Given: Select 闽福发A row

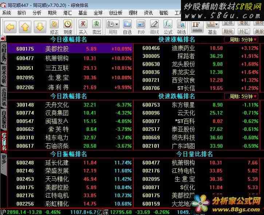Looking at the screenshot, I should (x=70, y=121).
